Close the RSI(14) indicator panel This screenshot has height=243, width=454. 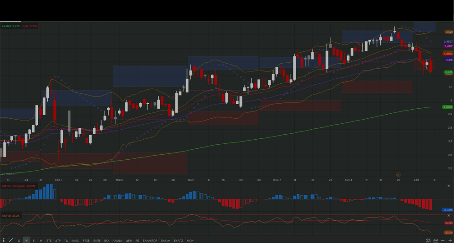pos(449,216)
